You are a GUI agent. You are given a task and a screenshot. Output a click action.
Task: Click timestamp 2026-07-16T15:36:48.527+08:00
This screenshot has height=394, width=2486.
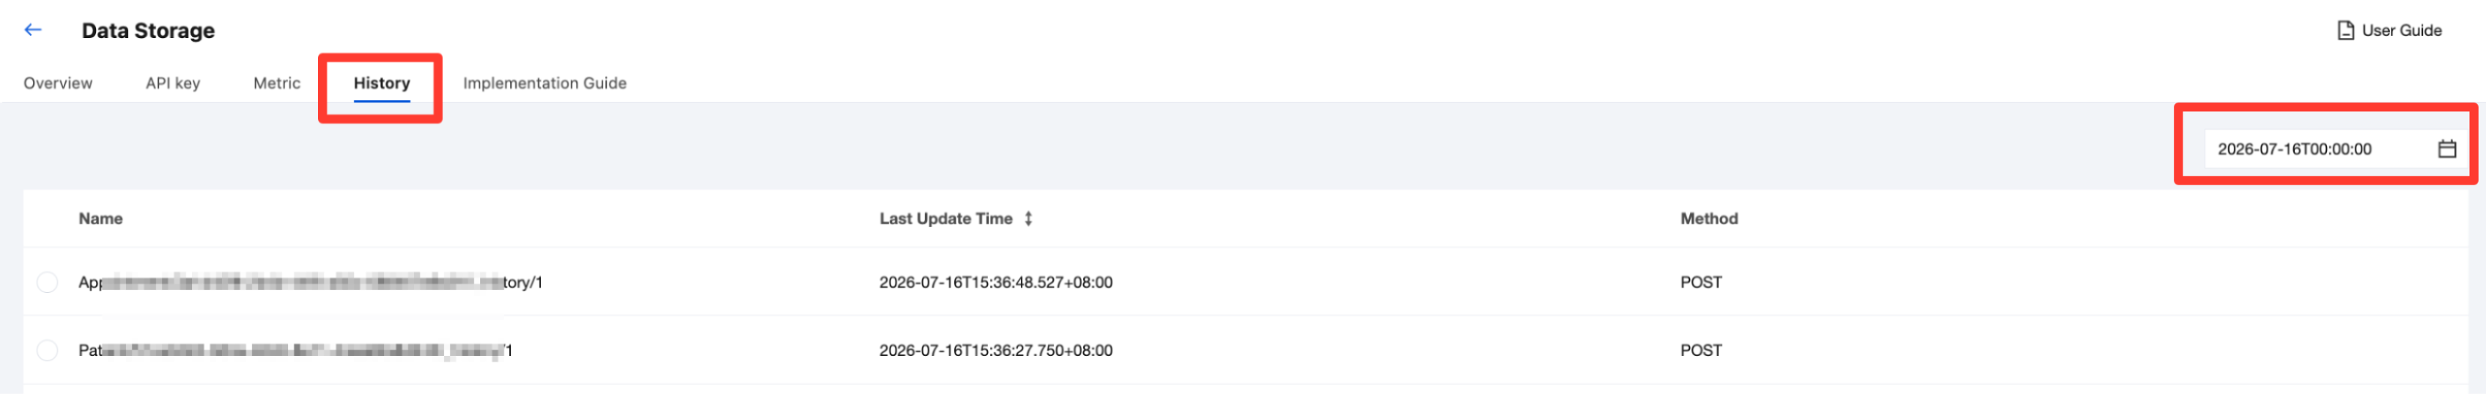point(995,282)
